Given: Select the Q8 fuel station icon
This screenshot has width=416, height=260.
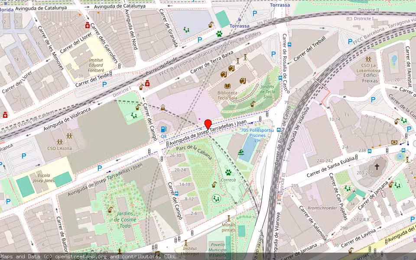Looking at the screenshot, I should coord(164,129).
